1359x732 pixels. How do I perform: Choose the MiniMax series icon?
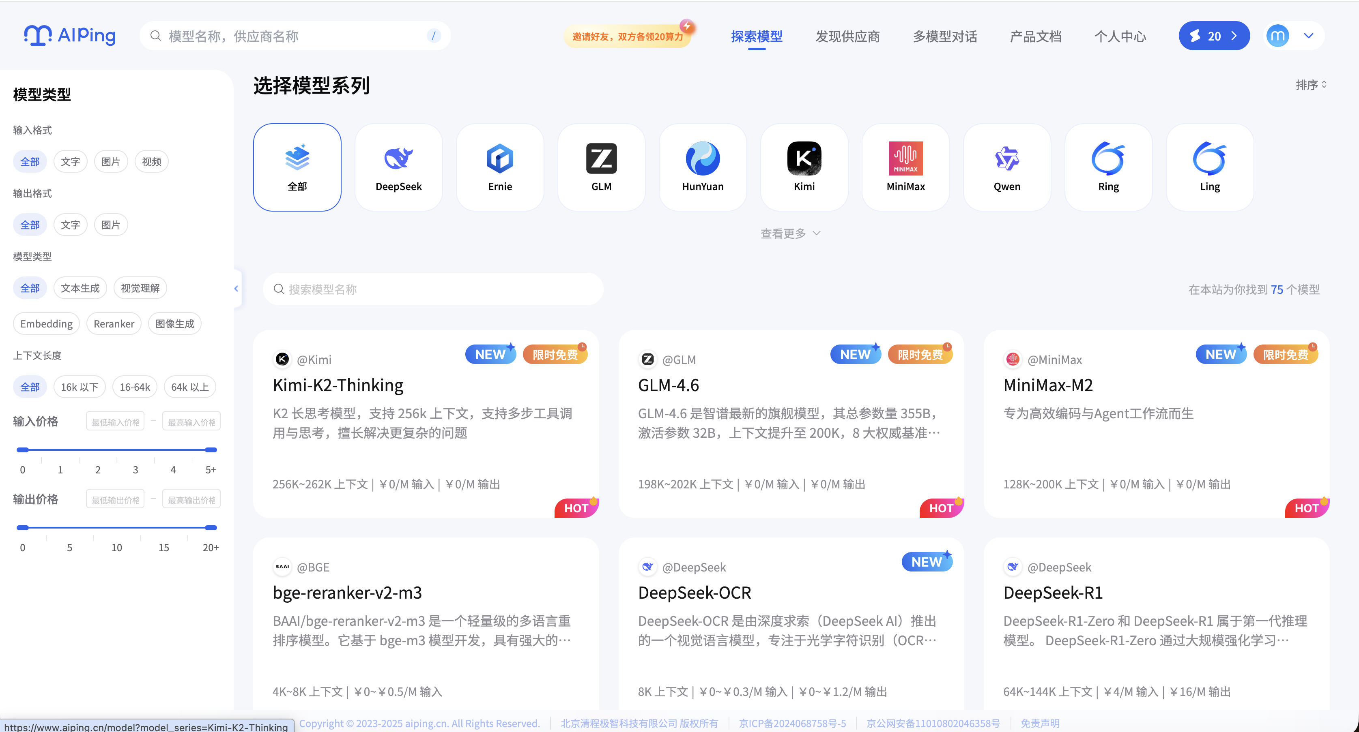tap(905, 158)
